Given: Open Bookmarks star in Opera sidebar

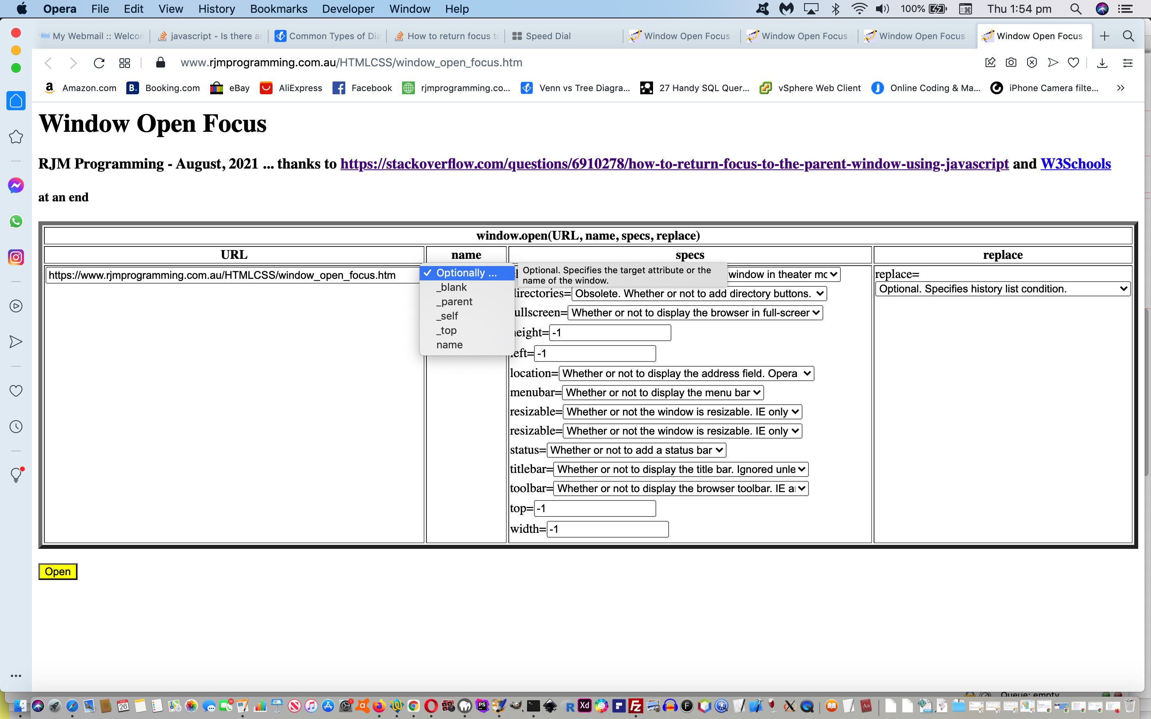Looking at the screenshot, I should 16,137.
